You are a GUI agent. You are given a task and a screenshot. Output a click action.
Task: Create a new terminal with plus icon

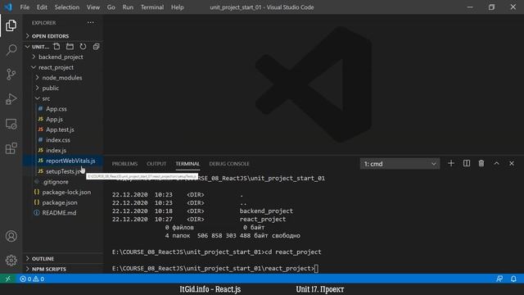pos(451,164)
